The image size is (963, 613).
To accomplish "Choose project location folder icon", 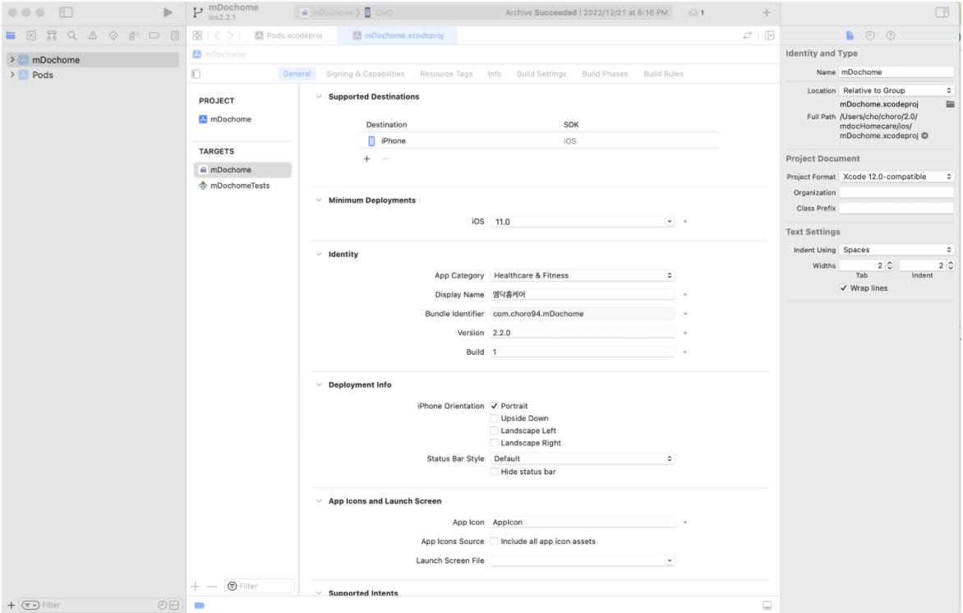I will pos(950,104).
